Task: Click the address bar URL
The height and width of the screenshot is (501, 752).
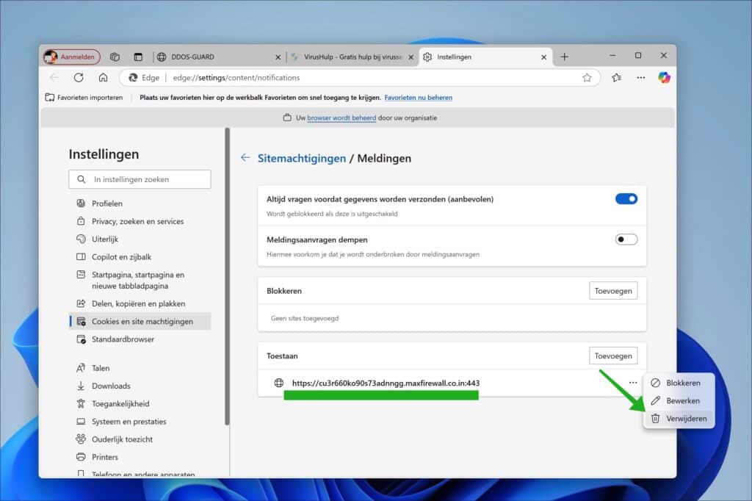Action: [x=236, y=78]
